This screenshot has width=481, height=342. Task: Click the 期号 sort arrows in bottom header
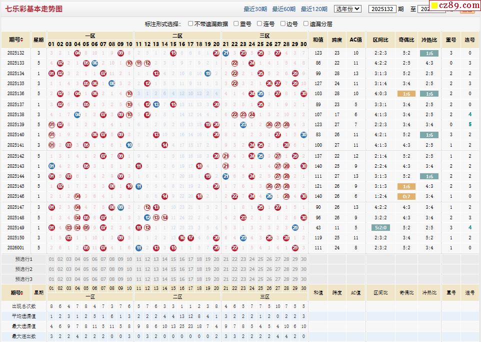pyautogui.click(x=22, y=293)
